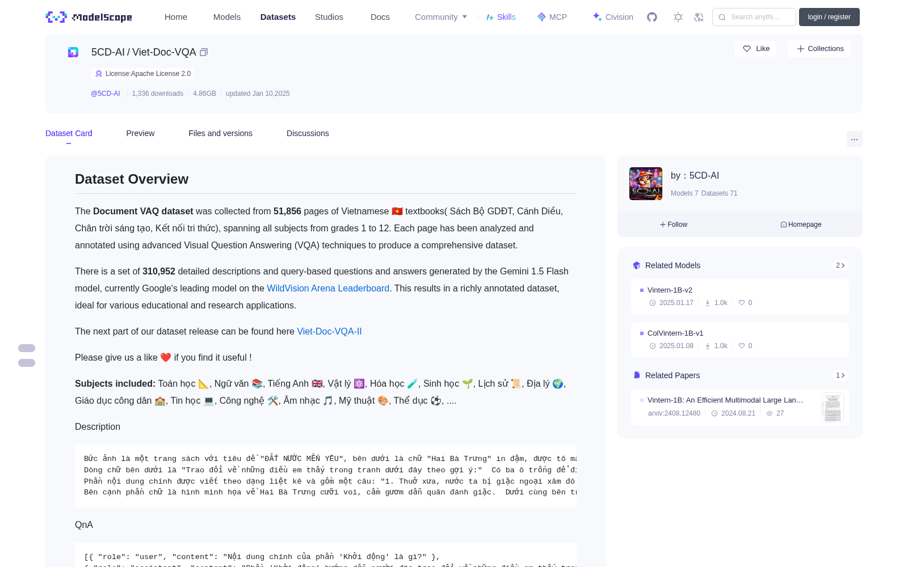The width and height of the screenshot is (908, 567).
Task: Open the three-dots more options menu
Action: click(854, 139)
